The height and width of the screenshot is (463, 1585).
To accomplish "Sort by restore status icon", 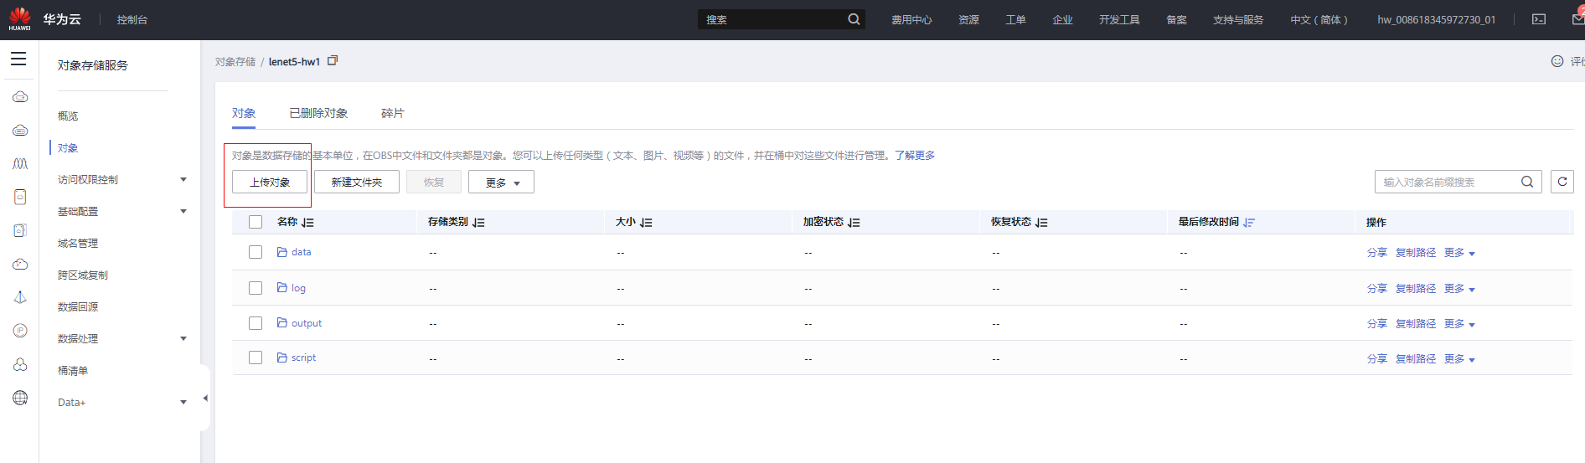I will 1041,223.
